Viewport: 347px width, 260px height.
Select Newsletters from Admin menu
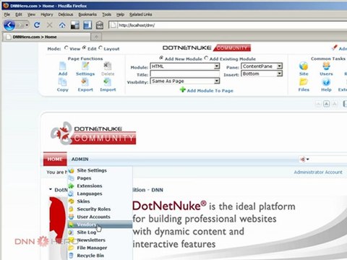pyautogui.click(x=100, y=240)
